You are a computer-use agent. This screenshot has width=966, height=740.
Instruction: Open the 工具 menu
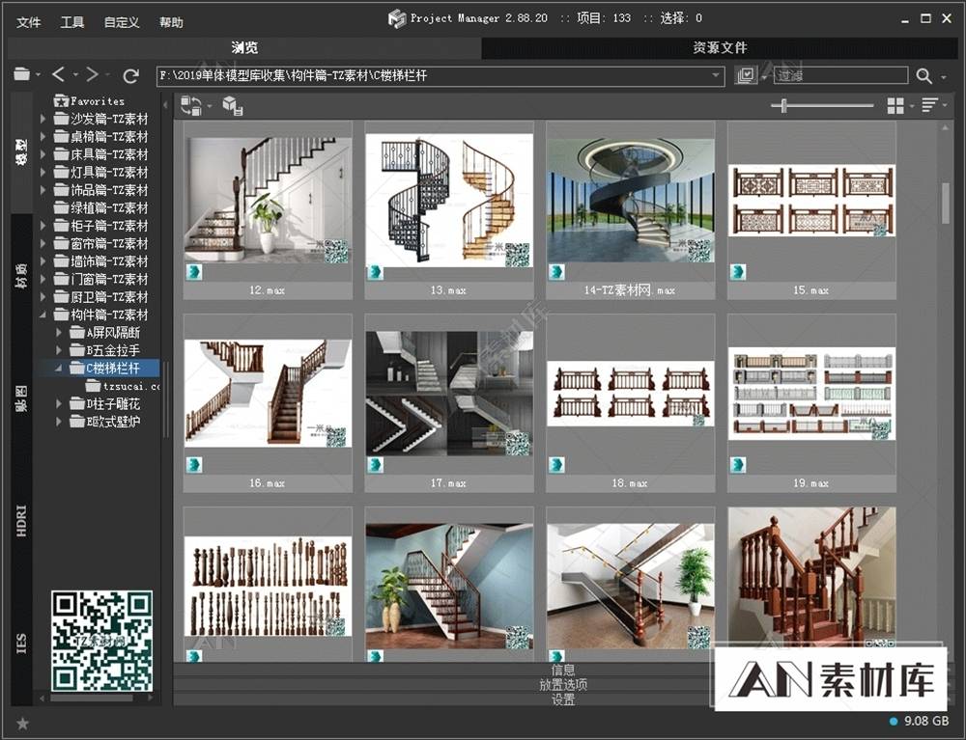[72, 22]
